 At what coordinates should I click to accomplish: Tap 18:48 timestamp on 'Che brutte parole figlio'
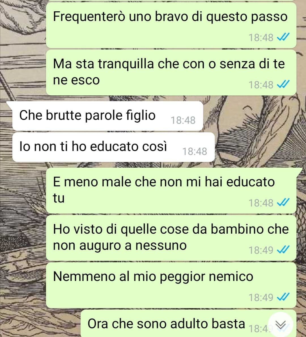coord(183,120)
